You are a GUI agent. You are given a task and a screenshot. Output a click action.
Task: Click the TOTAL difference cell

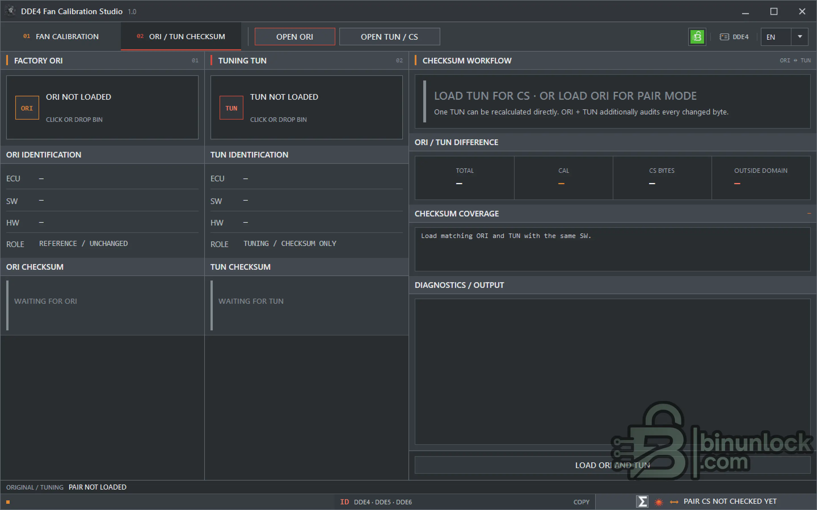465,178
